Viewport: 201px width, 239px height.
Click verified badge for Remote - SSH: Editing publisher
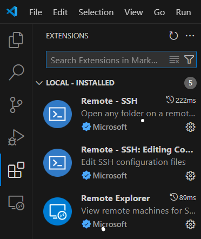(86, 175)
